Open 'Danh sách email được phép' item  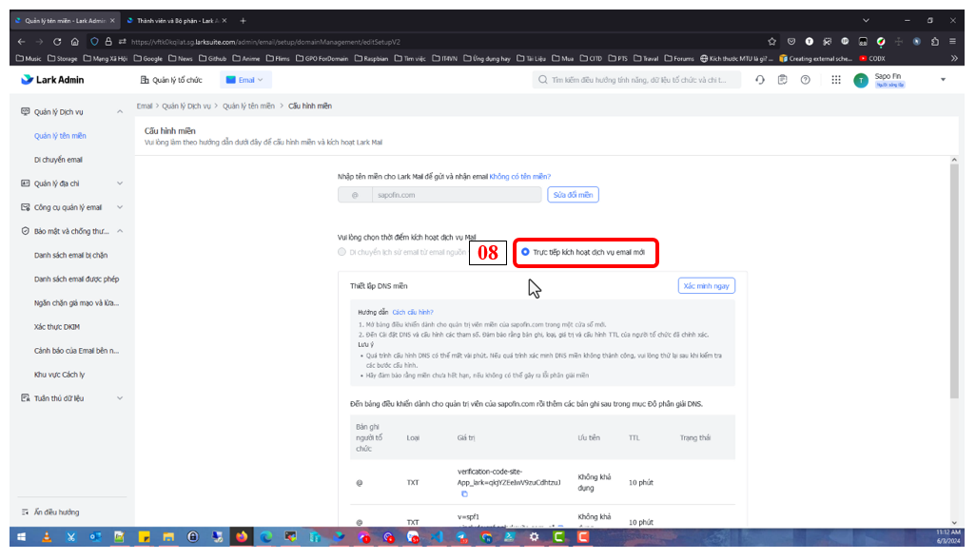point(76,280)
